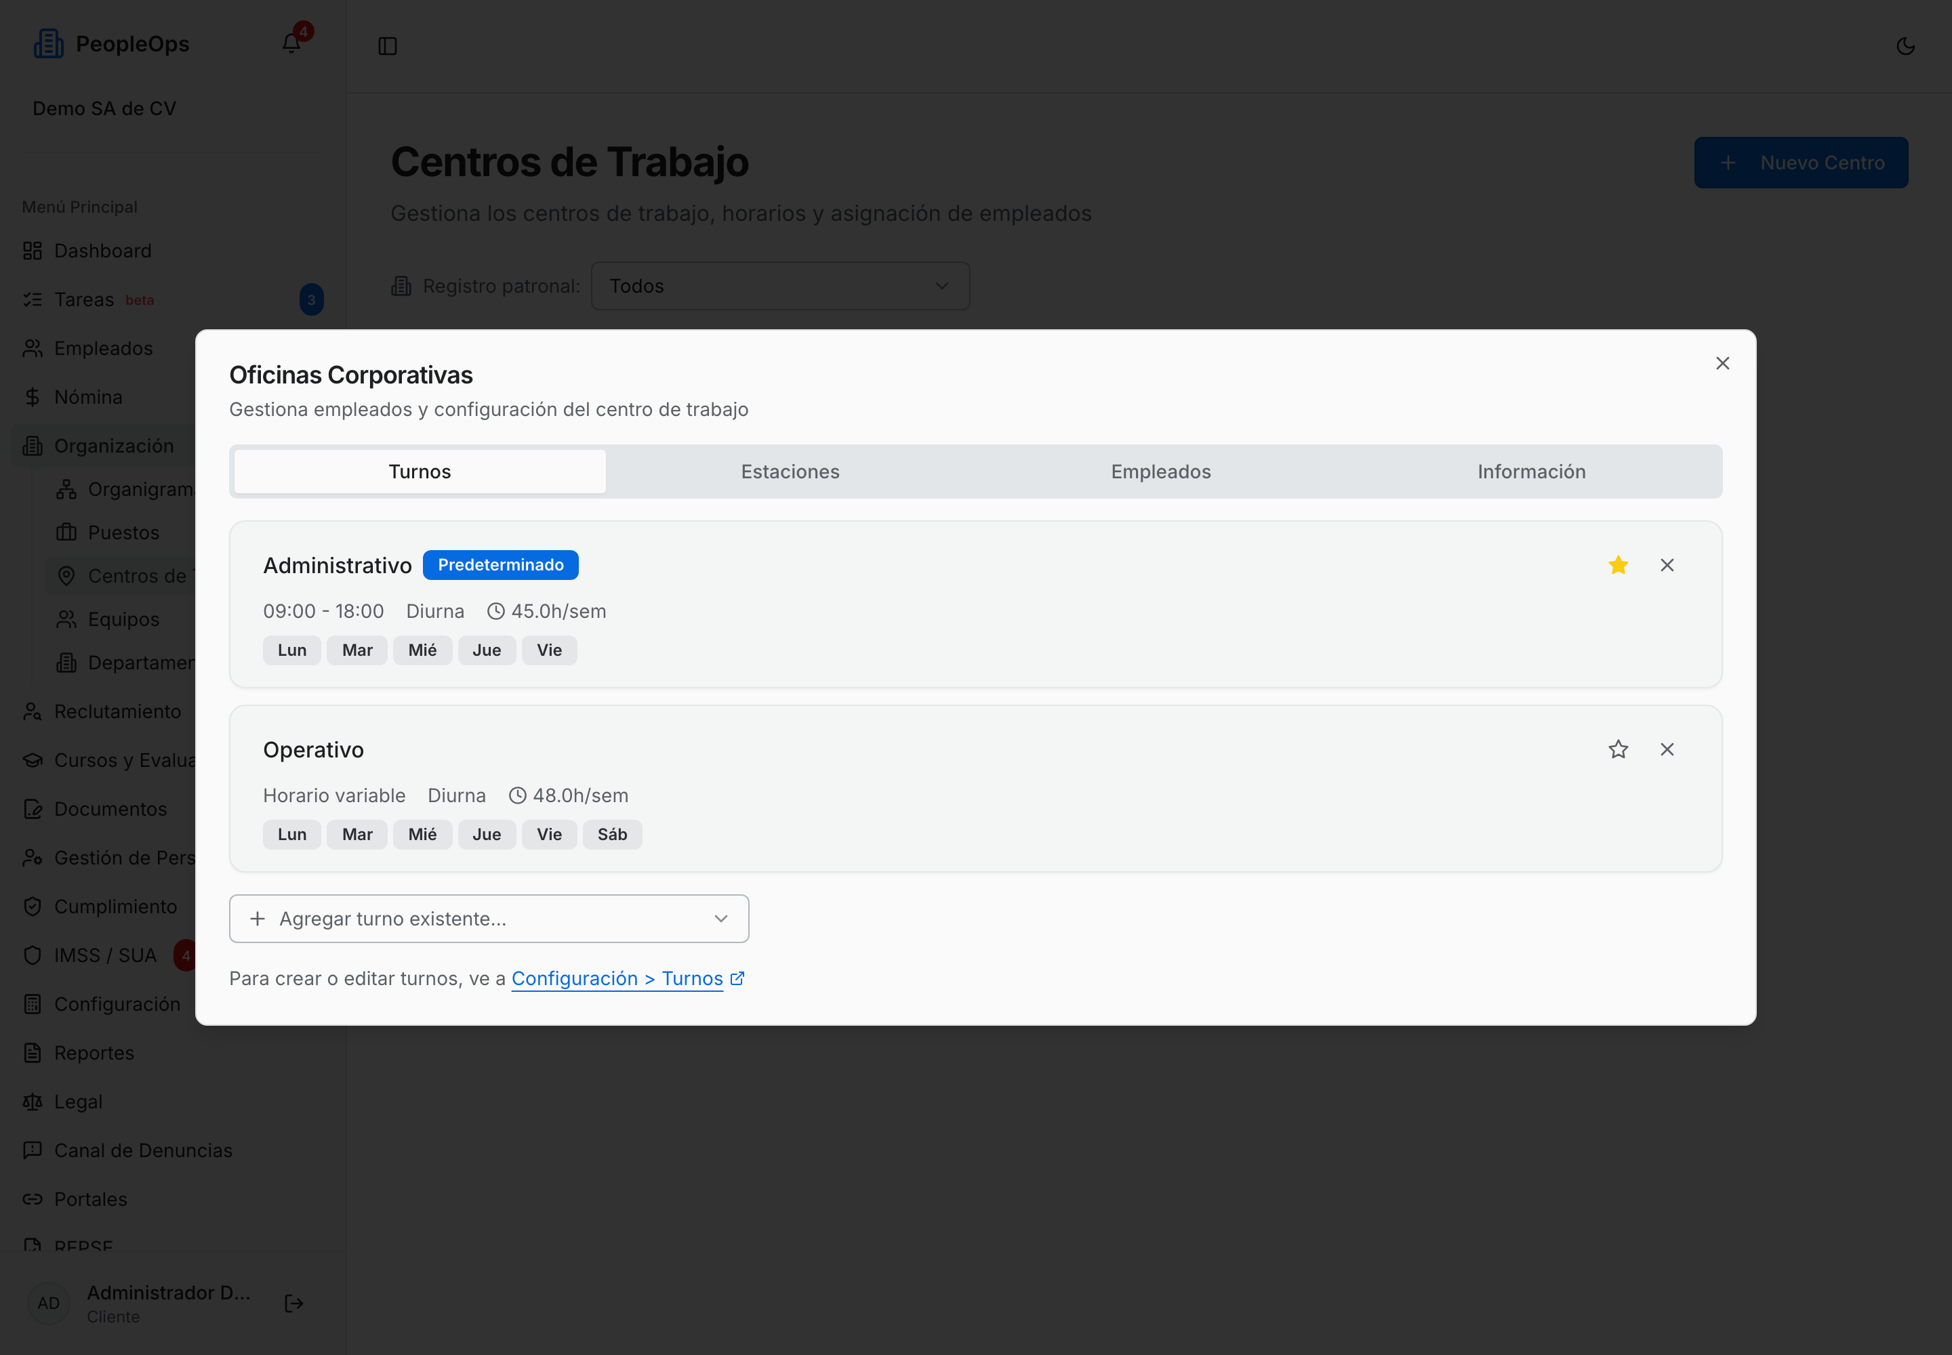Click the Centros de Trabajo pin icon
Image resolution: width=1952 pixels, height=1355 pixels.
(66, 577)
